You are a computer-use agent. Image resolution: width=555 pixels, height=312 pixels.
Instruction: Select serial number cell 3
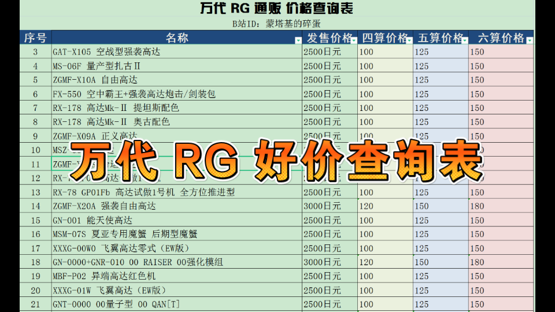pos(35,51)
